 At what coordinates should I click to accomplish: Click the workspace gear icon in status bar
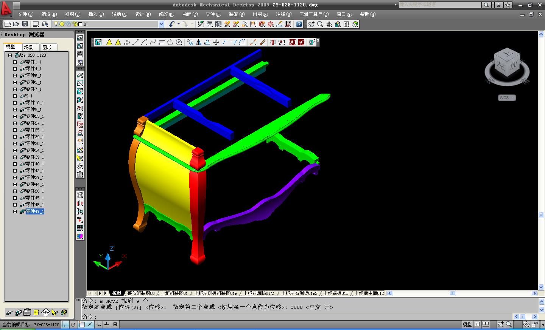[526, 324]
